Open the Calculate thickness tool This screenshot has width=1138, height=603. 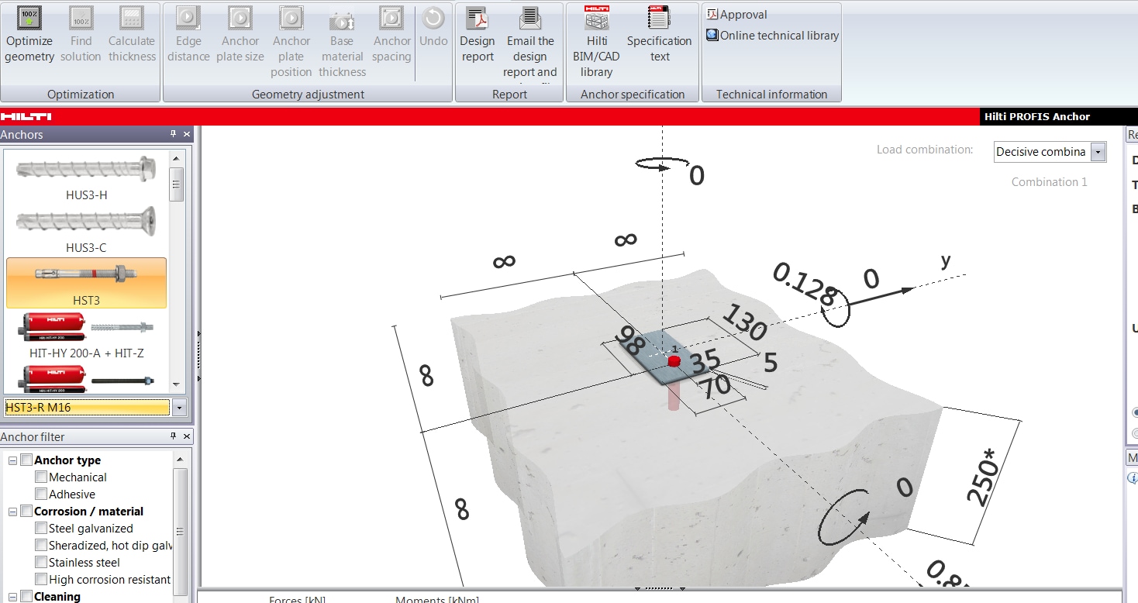[x=132, y=35]
